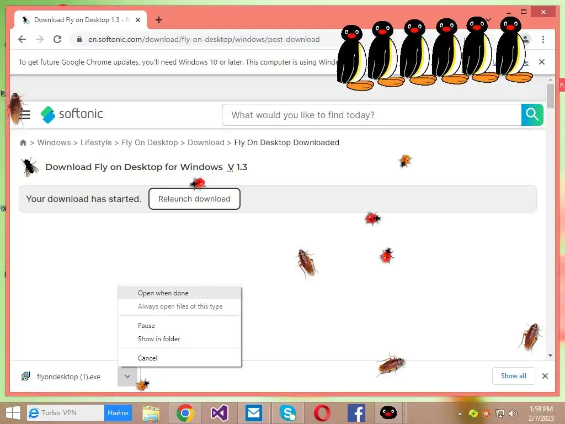Choose Always open files of this type
Viewport: 565px width, 424px height.
pos(179,306)
